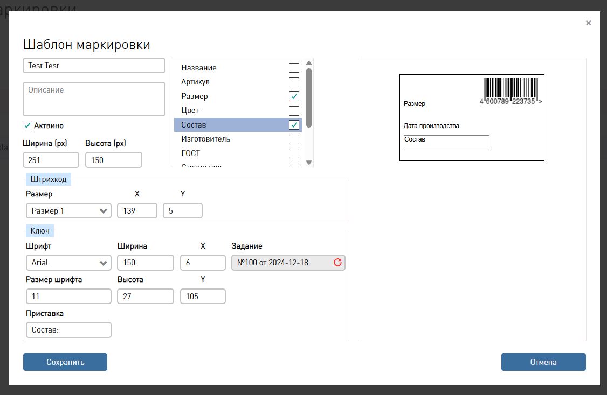The image size is (607, 395).
Task: Click the Test Test name field
Action: (94, 65)
